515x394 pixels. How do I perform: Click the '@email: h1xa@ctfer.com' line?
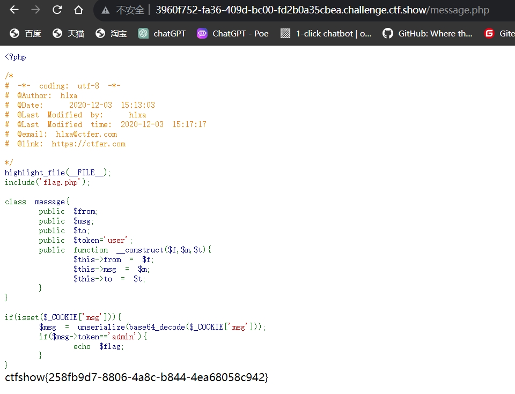click(61, 135)
